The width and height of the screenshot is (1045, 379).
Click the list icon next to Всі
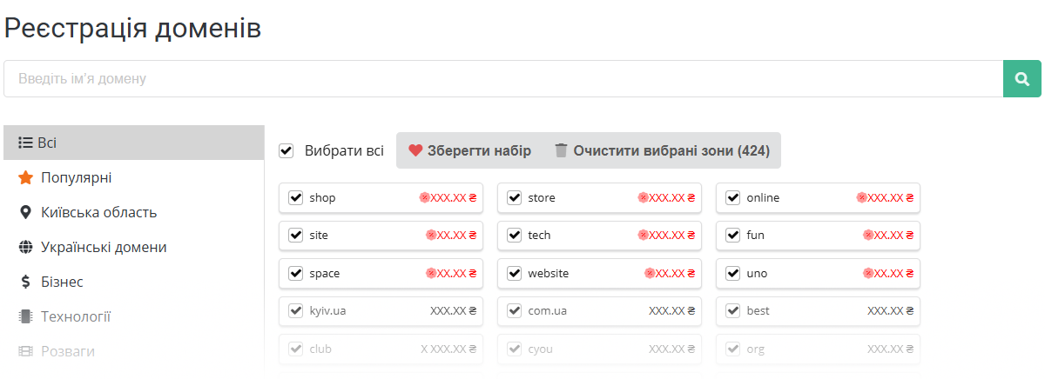click(25, 143)
